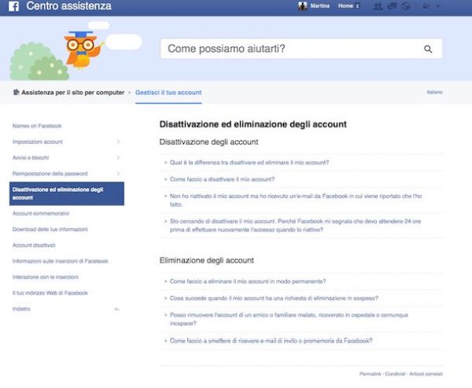This screenshot has height=388, width=472.
Task: Open Home in the top navigation bar
Action: 345,6
